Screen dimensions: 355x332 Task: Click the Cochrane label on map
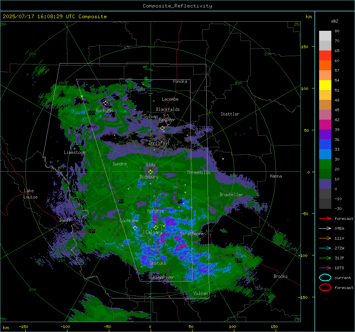click(x=129, y=221)
